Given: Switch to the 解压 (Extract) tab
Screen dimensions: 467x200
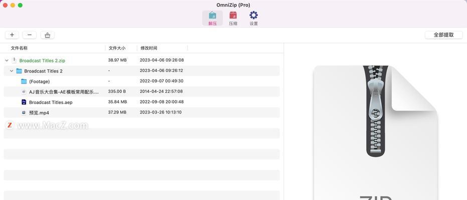Looking at the screenshot, I should pos(212,18).
